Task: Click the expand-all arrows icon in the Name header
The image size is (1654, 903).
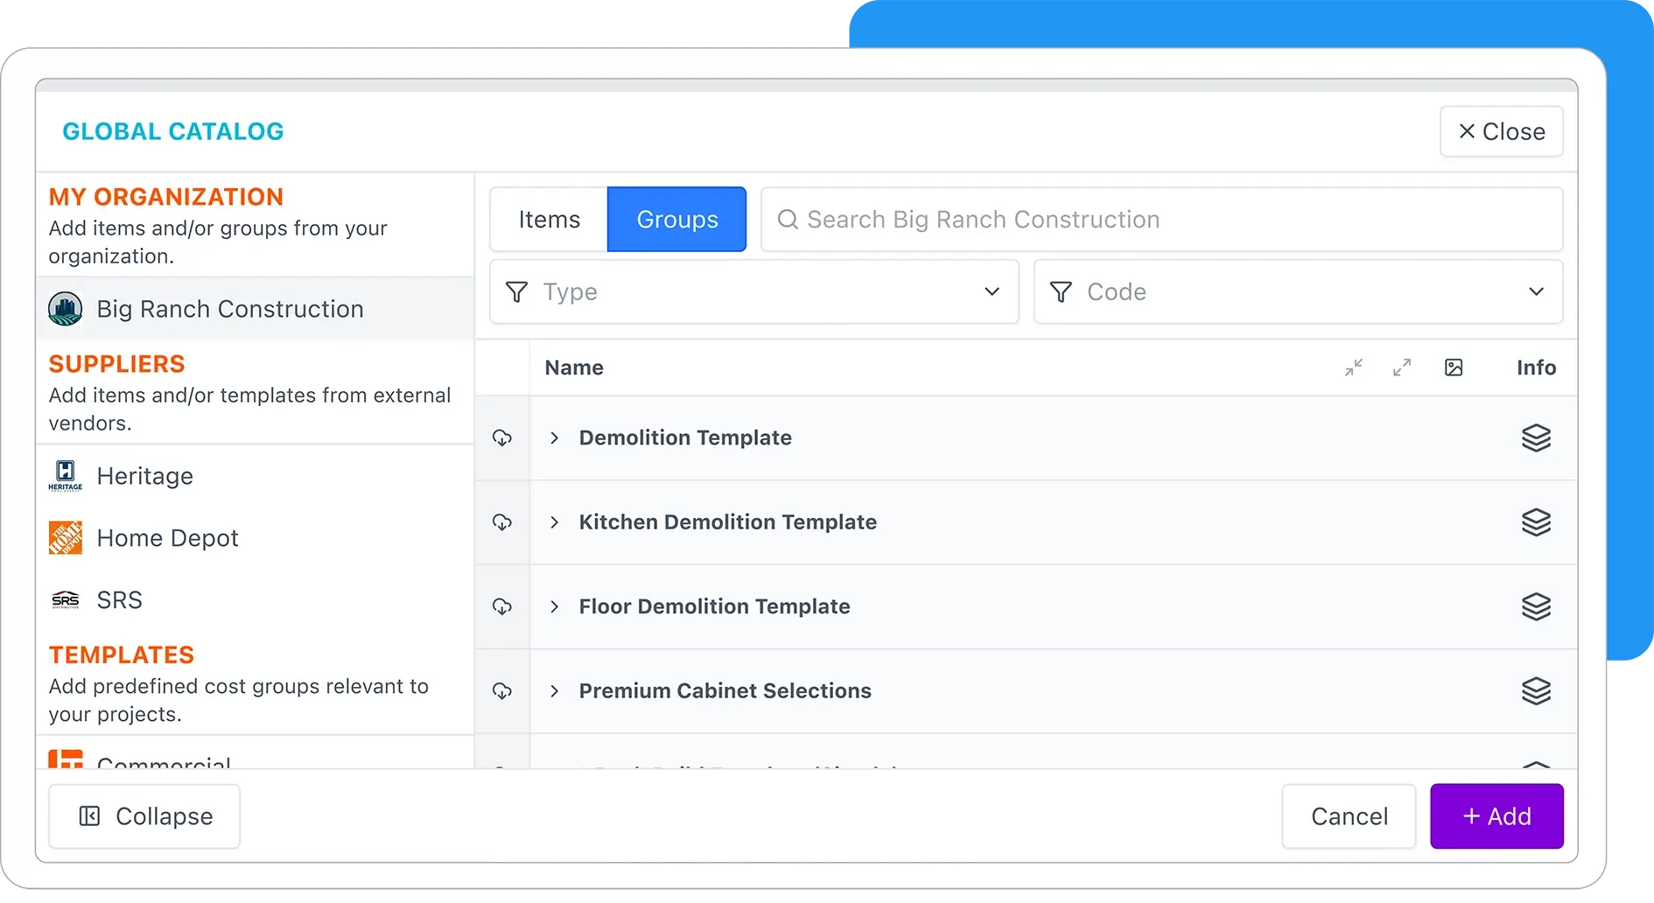Action: click(x=1402, y=367)
